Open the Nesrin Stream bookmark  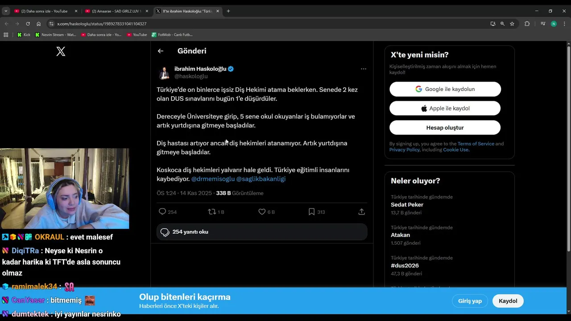coord(56,34)
